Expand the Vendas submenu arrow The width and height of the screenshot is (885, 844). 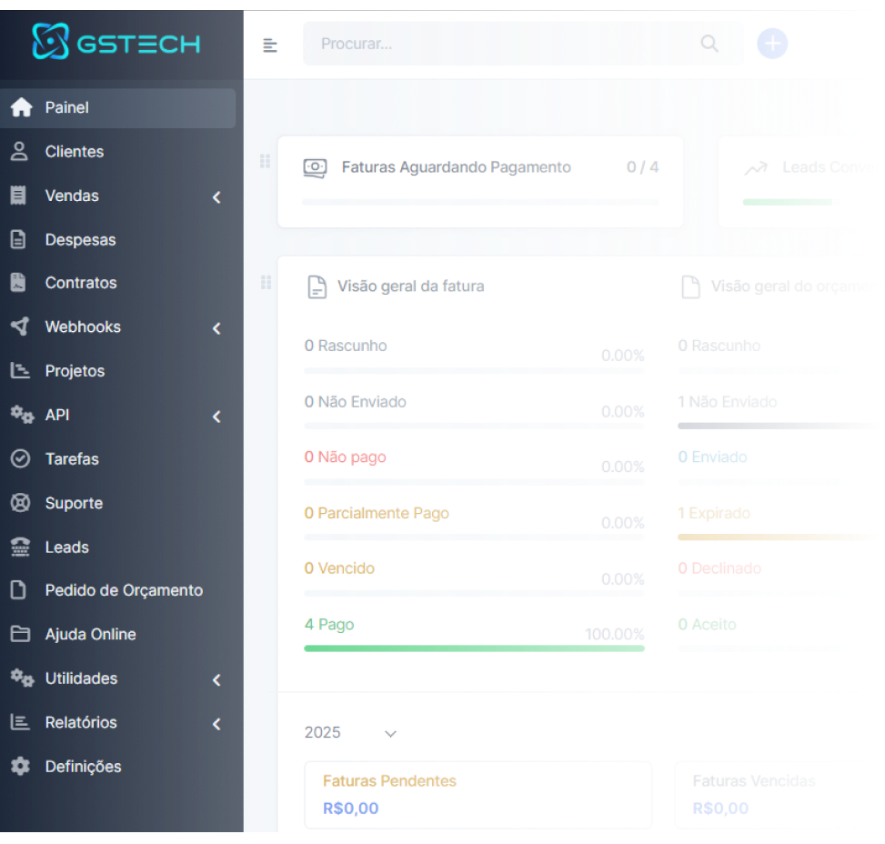click(x=216, y=196)
